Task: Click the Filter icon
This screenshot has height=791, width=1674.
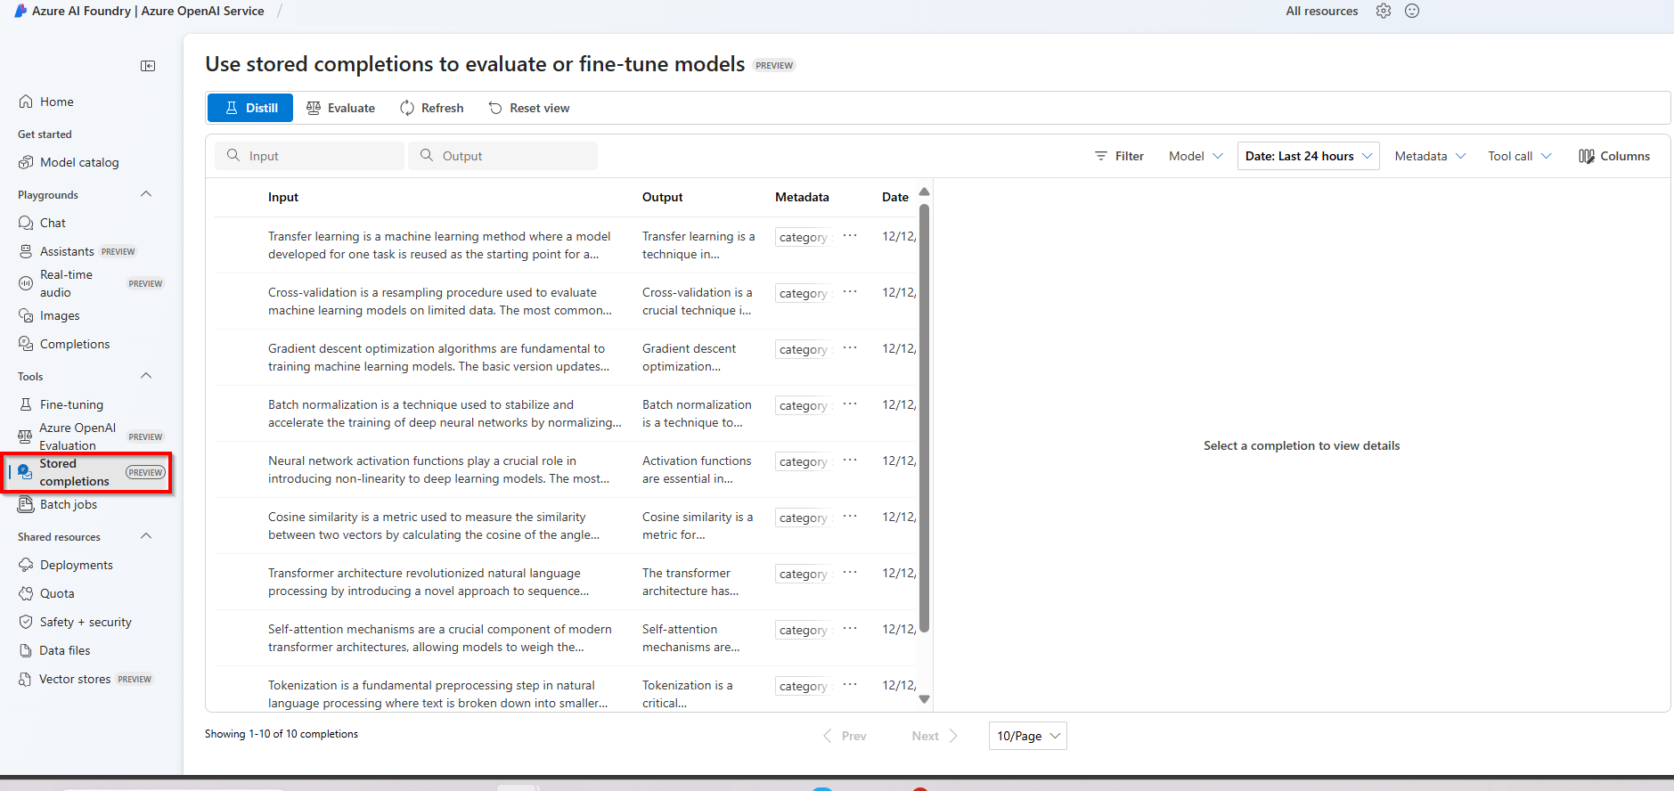Action: click(1101, 156)
